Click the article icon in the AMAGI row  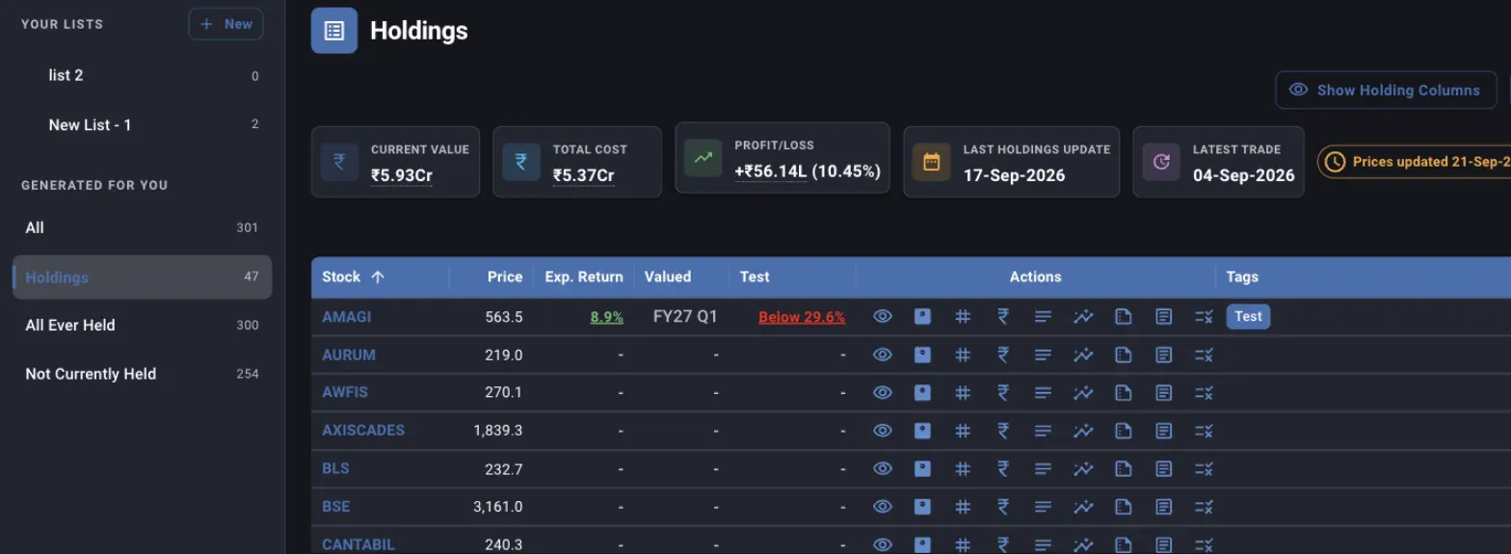point(1163,316)
